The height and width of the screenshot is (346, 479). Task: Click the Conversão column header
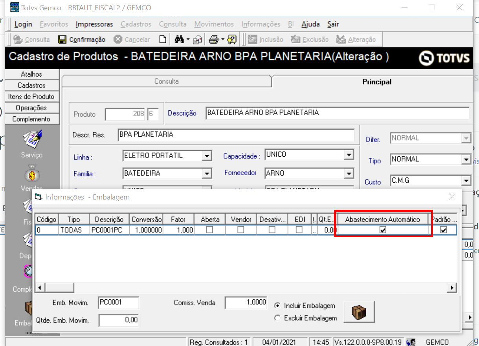(146, 219)
